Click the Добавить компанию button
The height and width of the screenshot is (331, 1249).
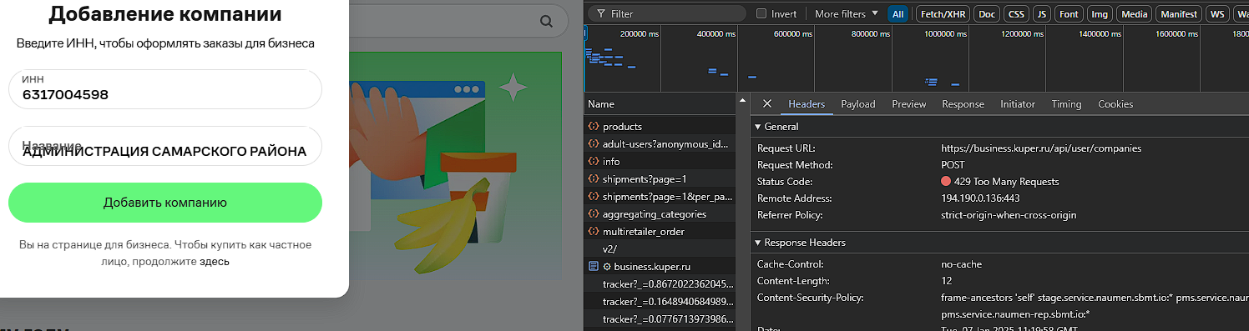coord(165,203)
